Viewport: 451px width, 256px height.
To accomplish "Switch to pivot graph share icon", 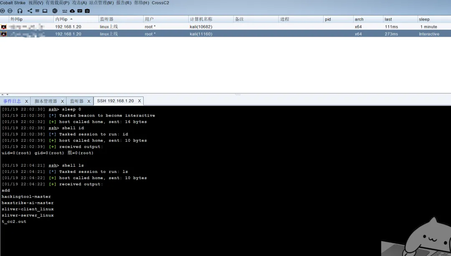I will coord(30,11).
